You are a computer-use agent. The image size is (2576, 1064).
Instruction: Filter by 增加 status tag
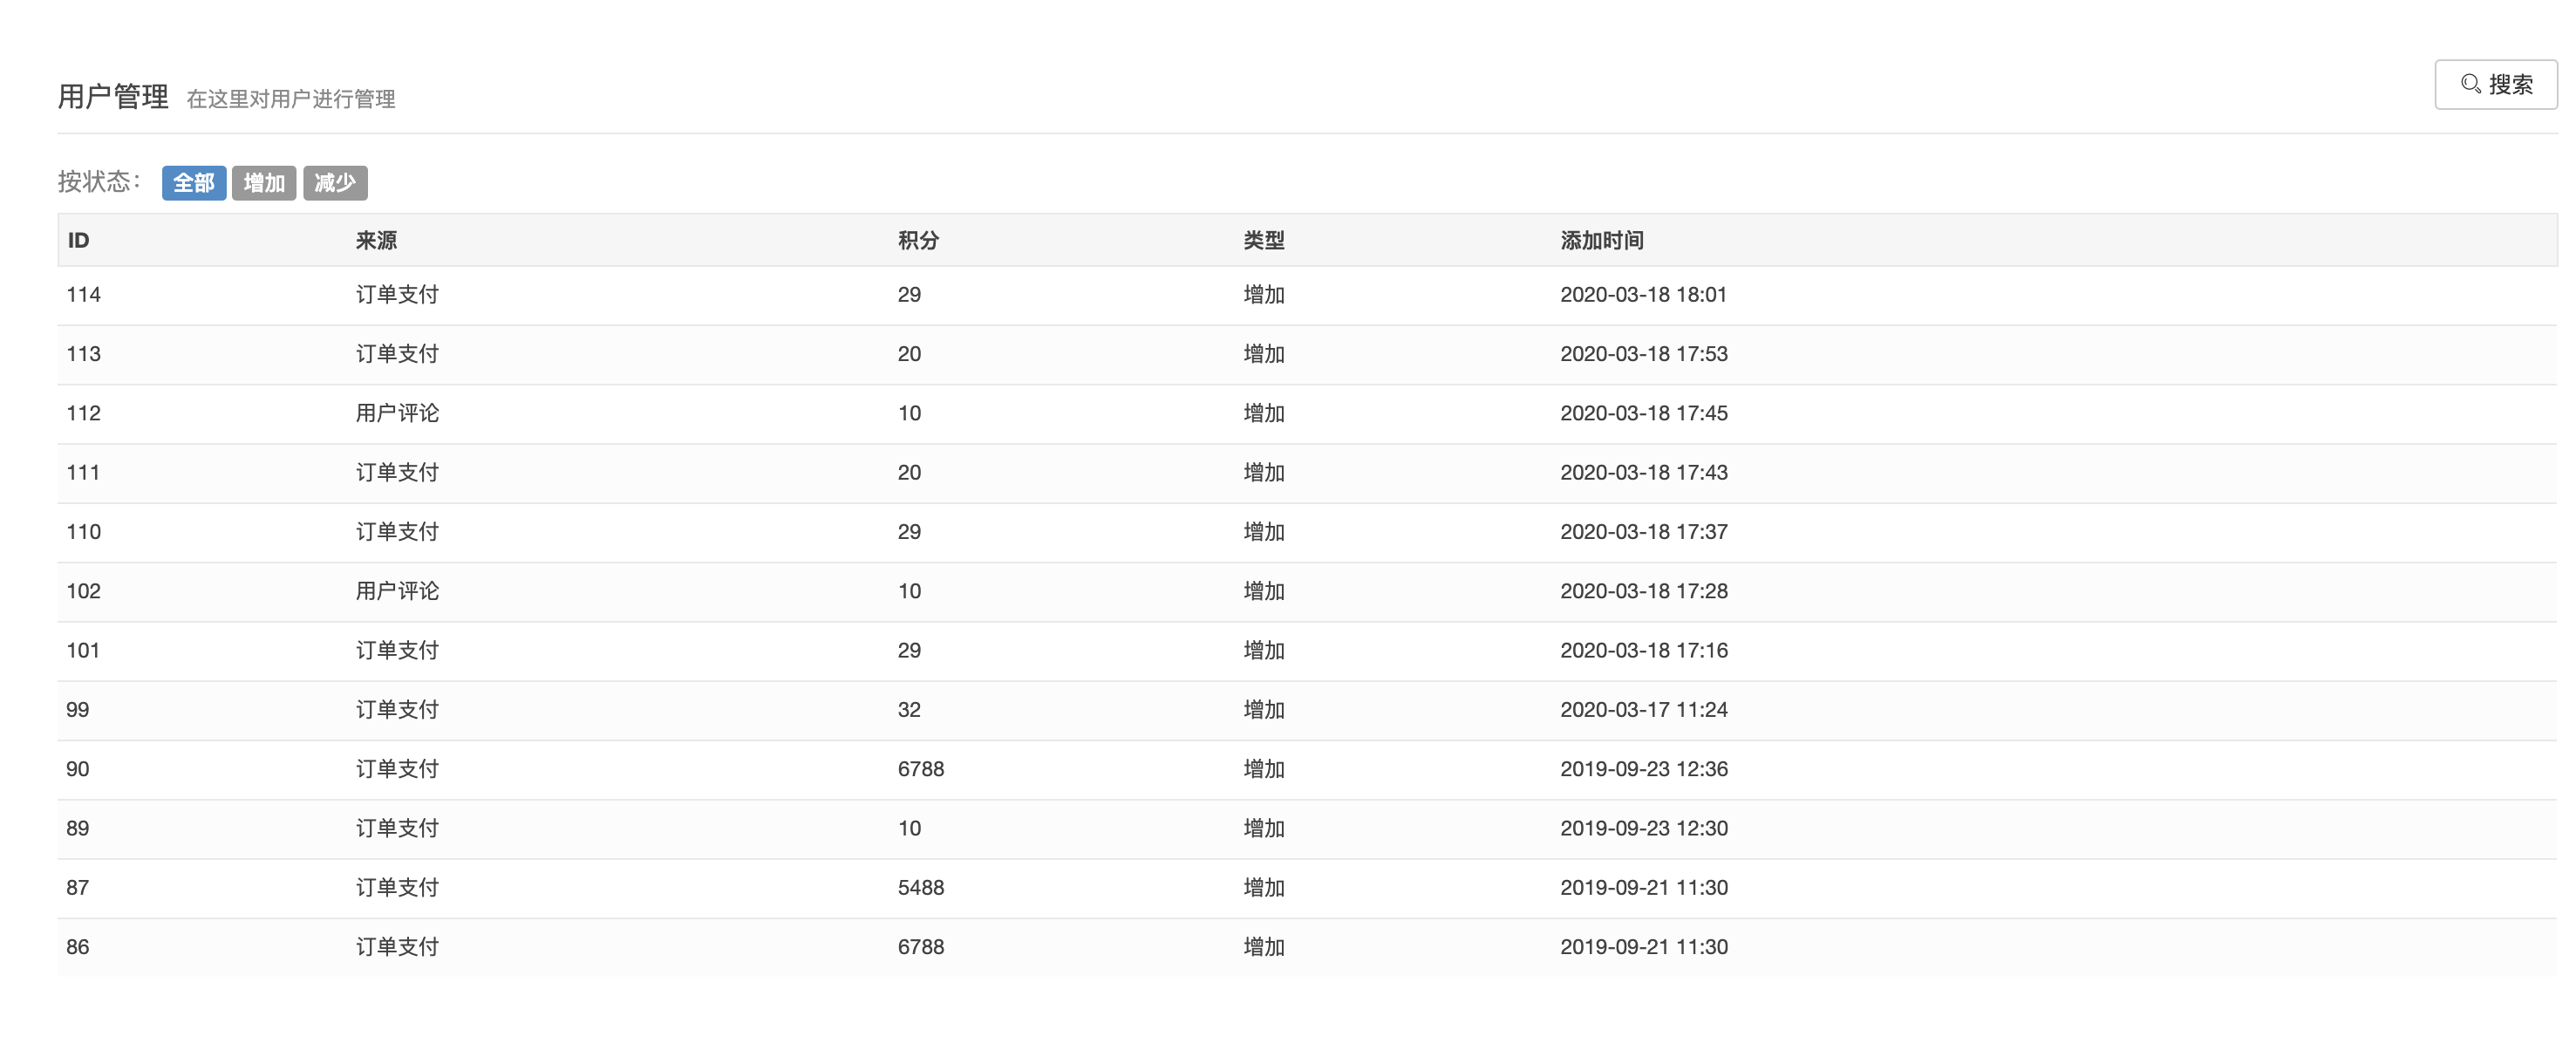tap(264, 183)
